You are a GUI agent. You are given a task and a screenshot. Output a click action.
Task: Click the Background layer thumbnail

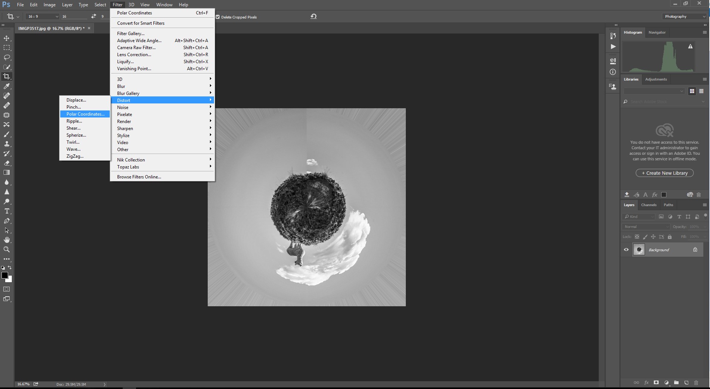tap(639, 250)
